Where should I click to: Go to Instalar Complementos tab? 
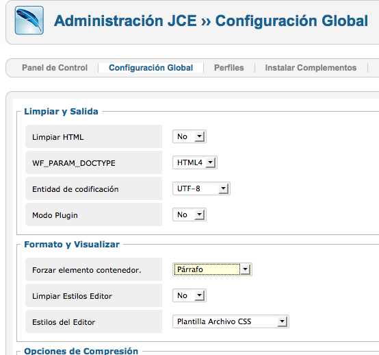(311, 68)
